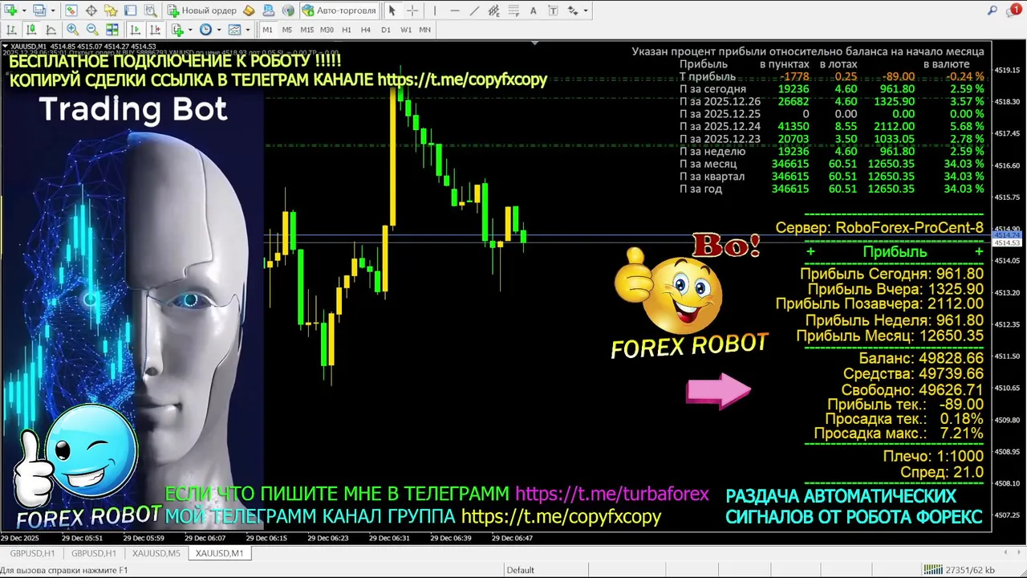Click the arrows objects icon
This screenshot has height=578, width=1027.
point(573,10)
